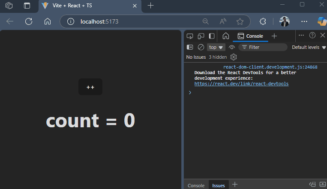Close the DevTools panel
Viewport: 327px width, 189px height.
click(323, 35)
